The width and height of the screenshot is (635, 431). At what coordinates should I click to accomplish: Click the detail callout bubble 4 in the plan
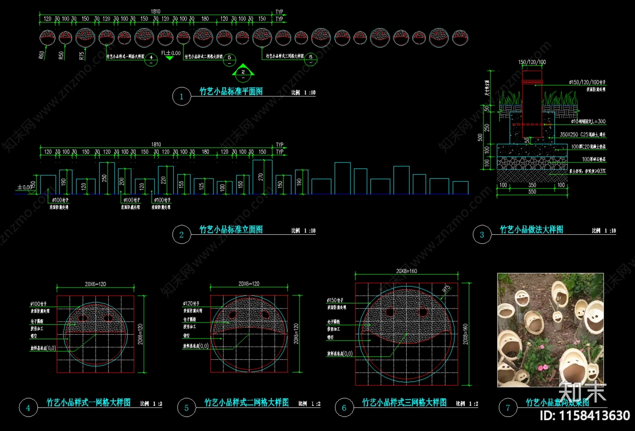click(x=151, y=60)
